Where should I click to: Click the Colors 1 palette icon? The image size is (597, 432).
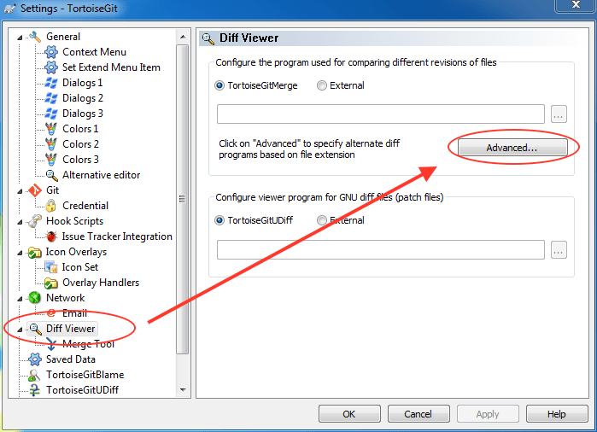pos(51,129)
